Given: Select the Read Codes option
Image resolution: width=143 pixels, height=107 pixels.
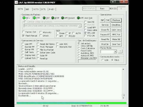Looking at the screenshot, I should (x=79, y=51).
